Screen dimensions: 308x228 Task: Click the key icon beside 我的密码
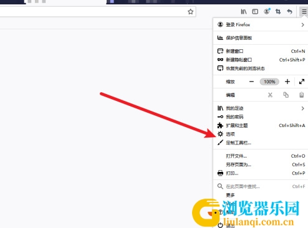(x=220, y=117)
